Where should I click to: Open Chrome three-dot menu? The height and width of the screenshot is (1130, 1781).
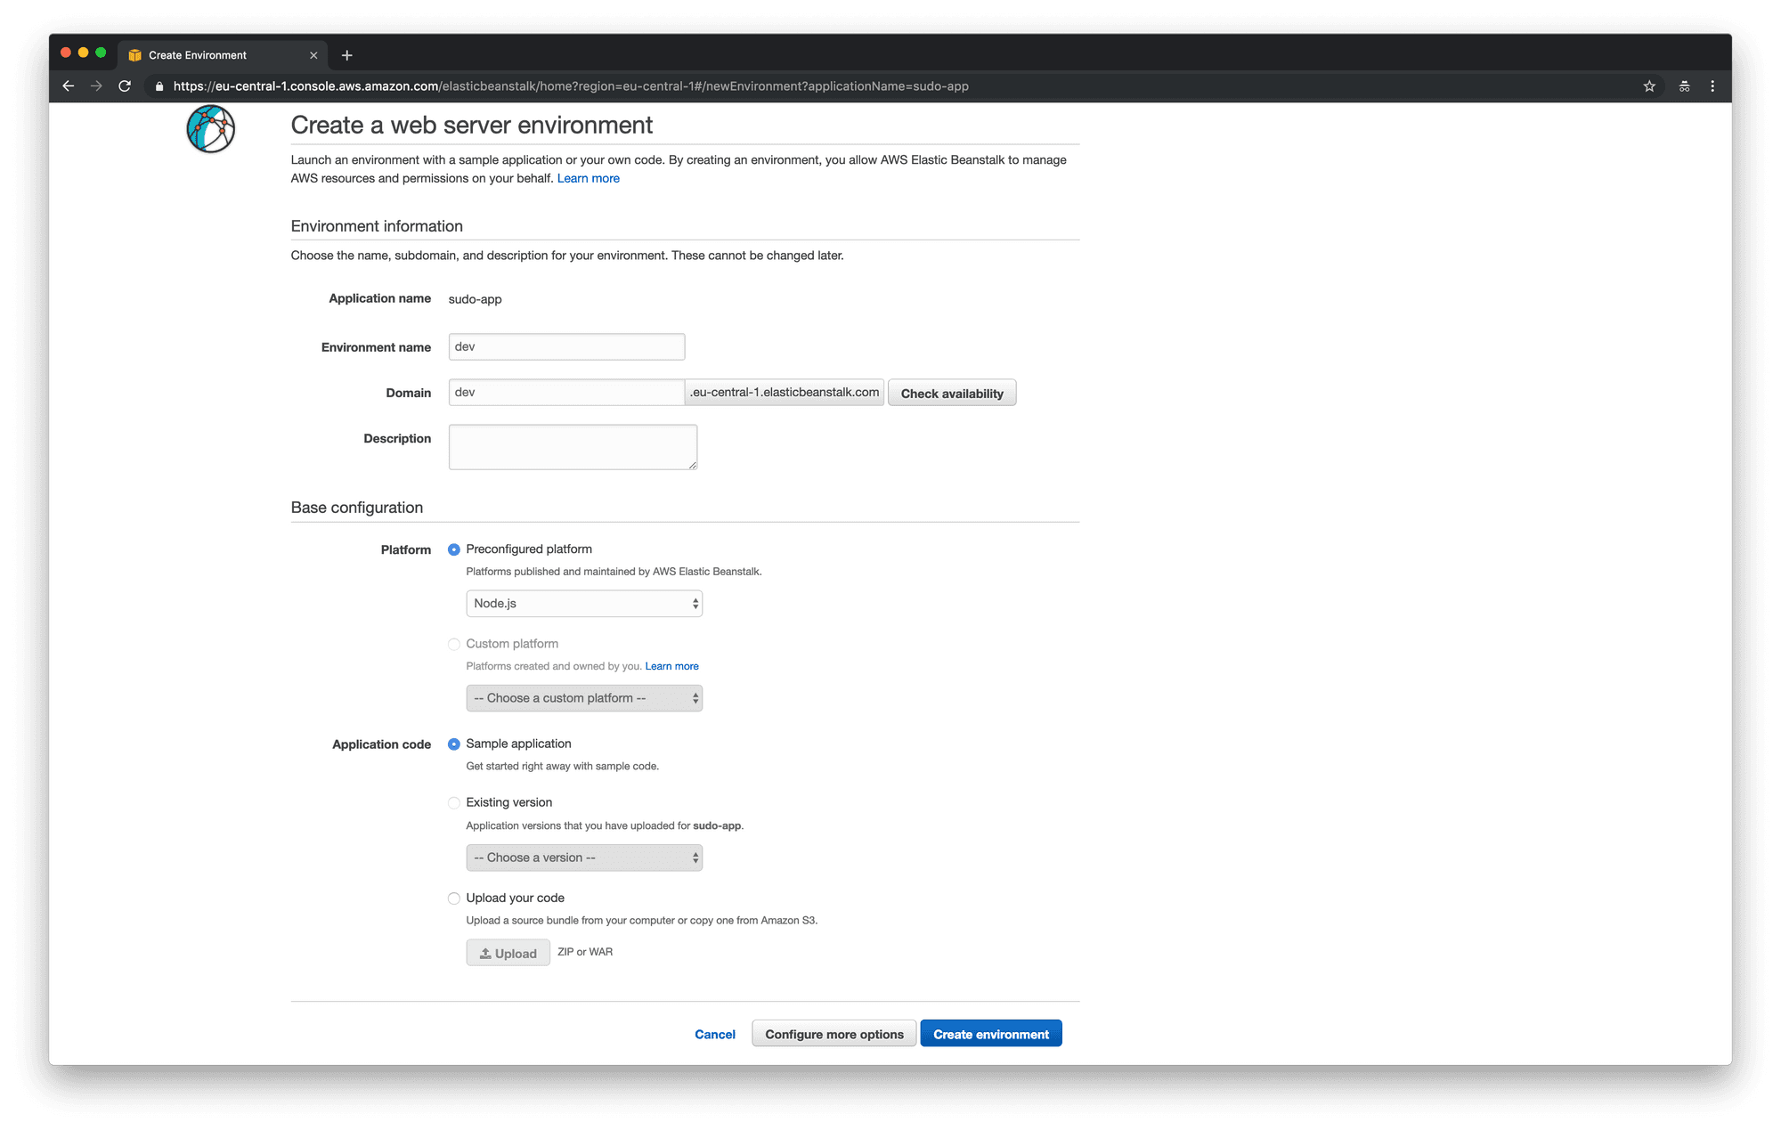click(1712, 86)
